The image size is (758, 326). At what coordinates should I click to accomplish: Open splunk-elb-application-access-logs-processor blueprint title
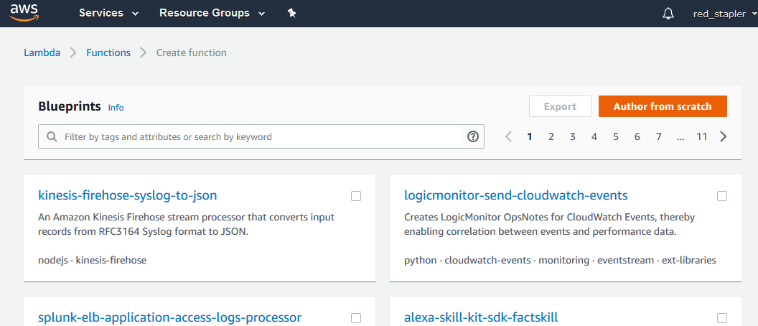(x=169, y=317)
